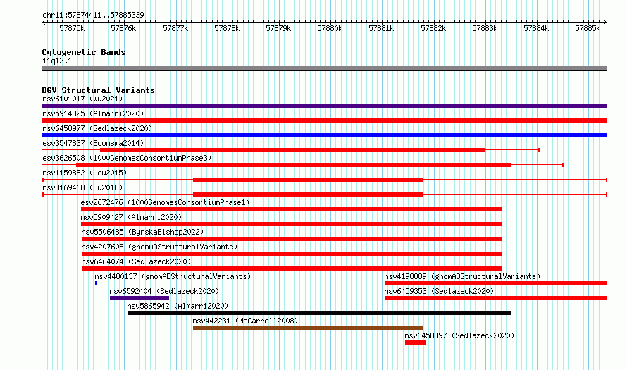Image resolution: width=627 pixels, height=370 pixels.
Task: Click nsv3169468 (Fu2018) variant label
Action: tap(82, 187)
